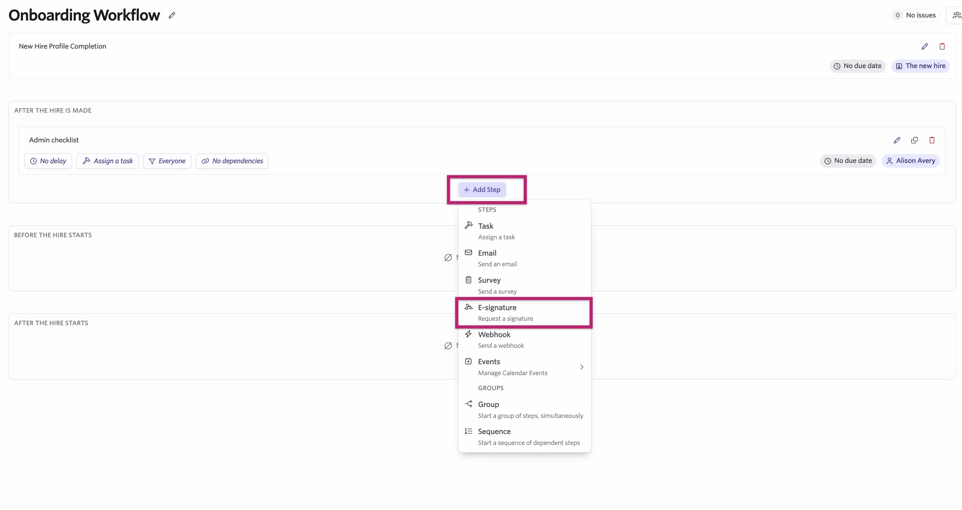The width and height of the screenshot is (962, 510).
Task: Click the New Hire Profile Completion title
Action: click(x=62, y=46)
